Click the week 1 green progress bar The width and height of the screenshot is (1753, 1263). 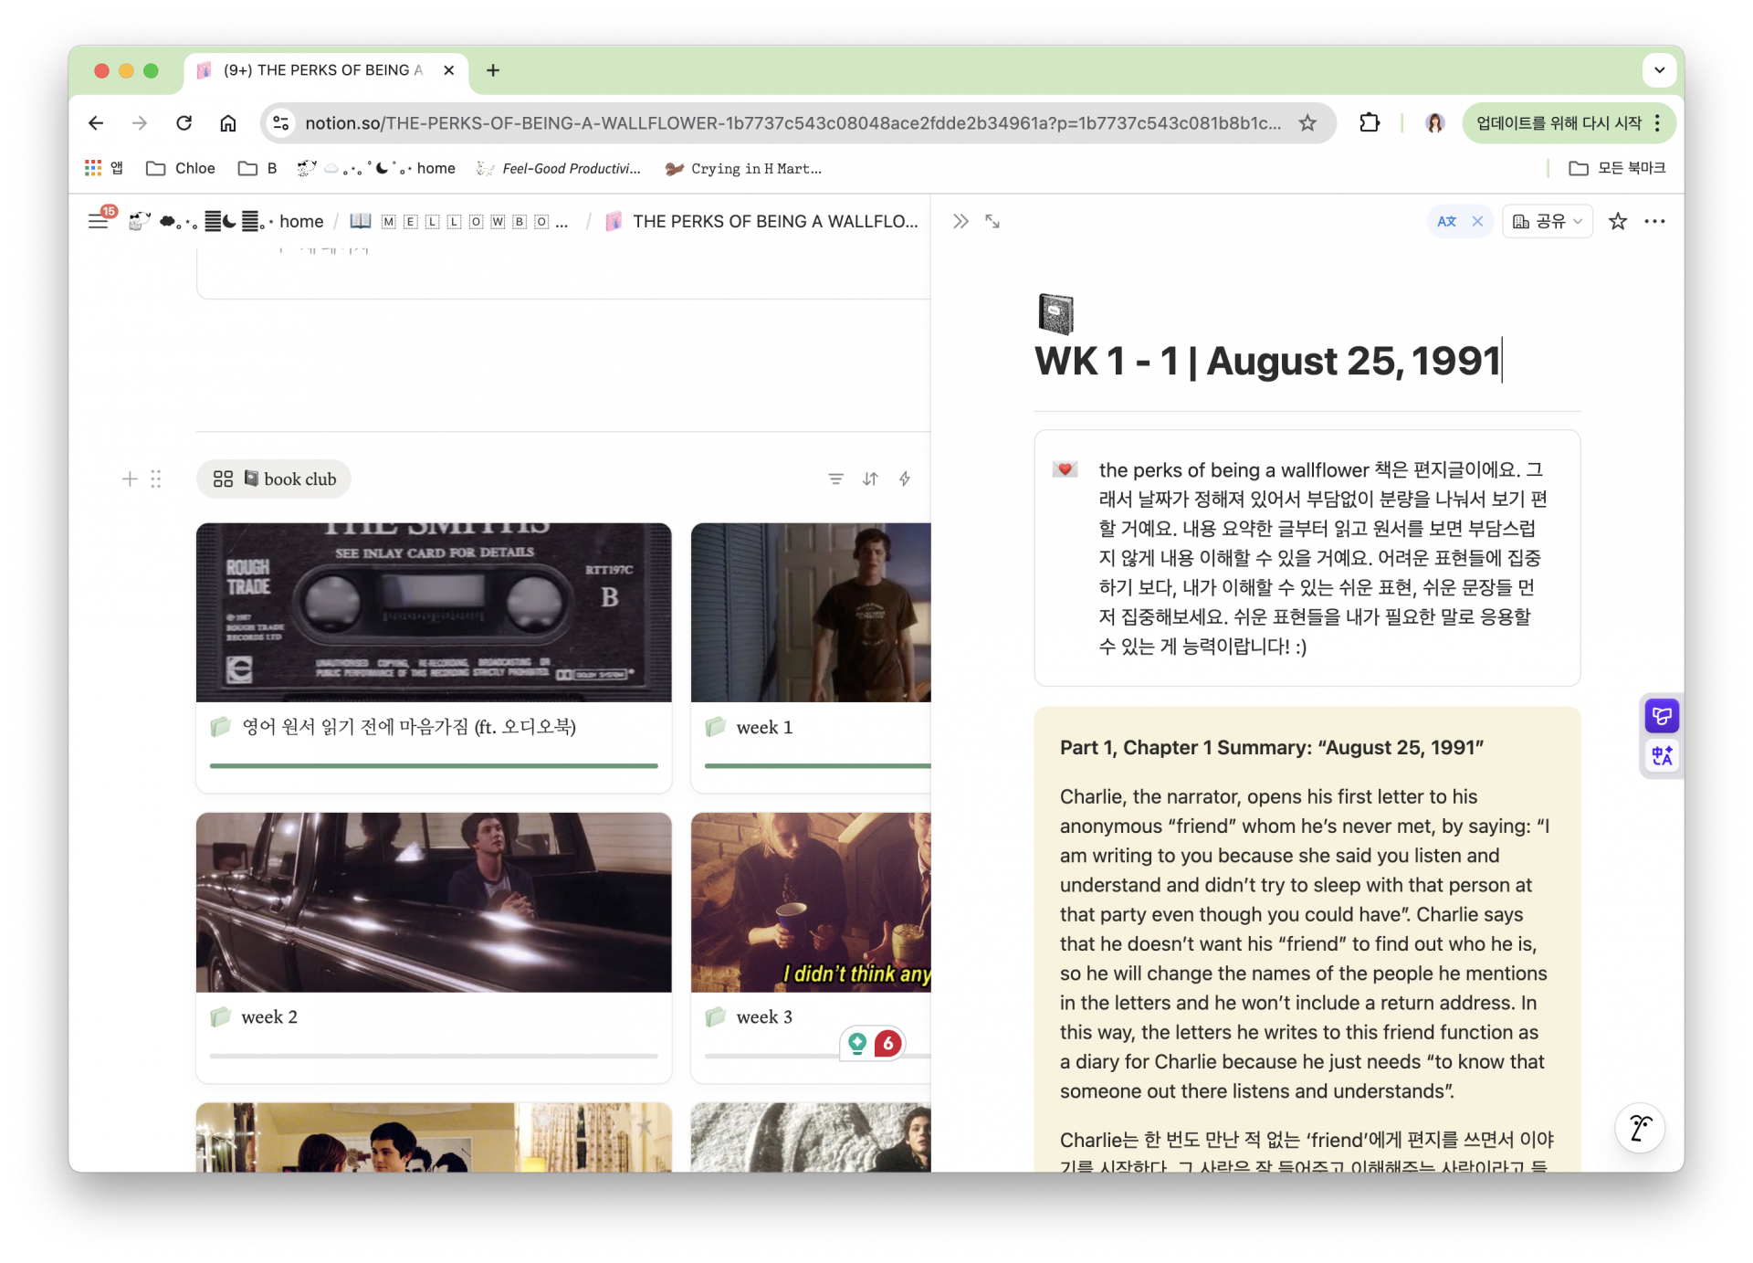818,765
